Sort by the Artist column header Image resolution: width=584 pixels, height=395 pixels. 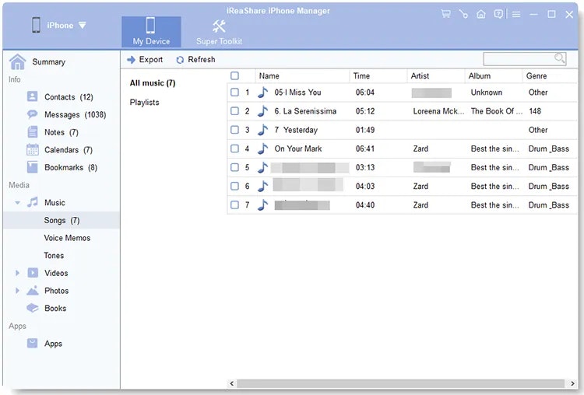coord(436,76)
